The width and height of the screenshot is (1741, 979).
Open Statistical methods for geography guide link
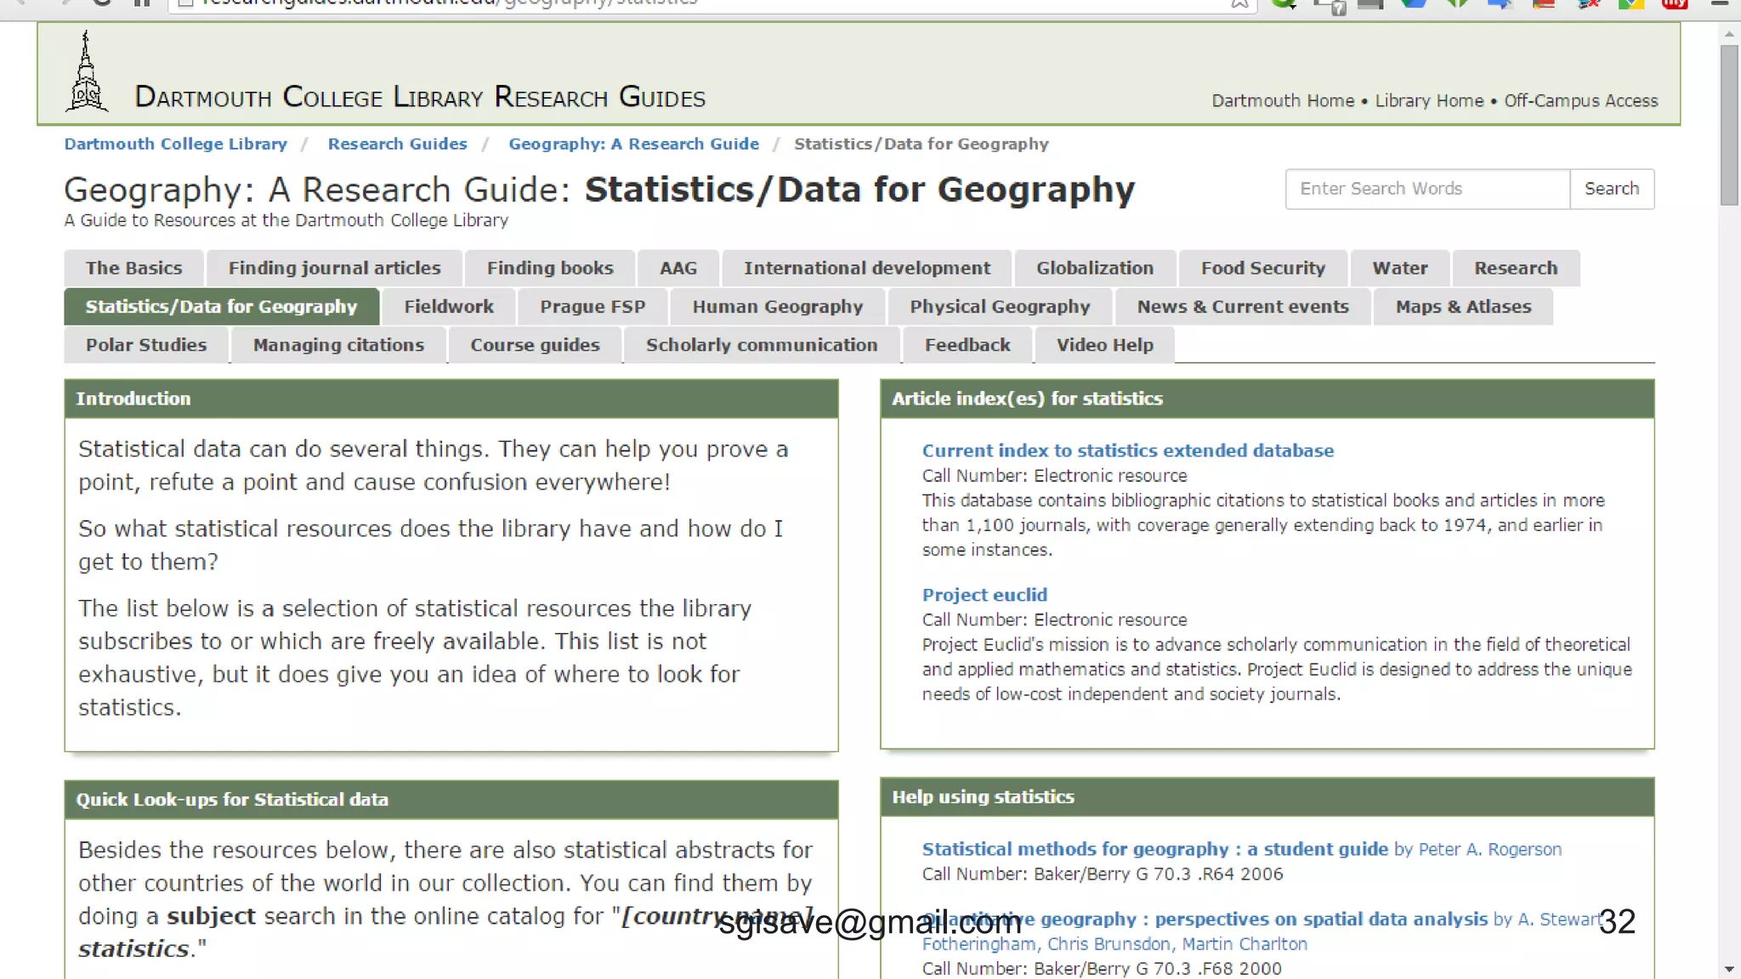(x=1154, y=849)
